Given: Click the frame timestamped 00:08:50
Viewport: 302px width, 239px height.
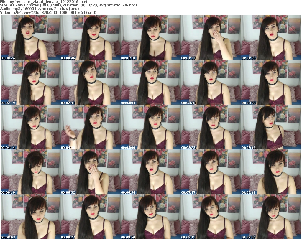Looking at the screenshot, I should click(x=151, y=217).
